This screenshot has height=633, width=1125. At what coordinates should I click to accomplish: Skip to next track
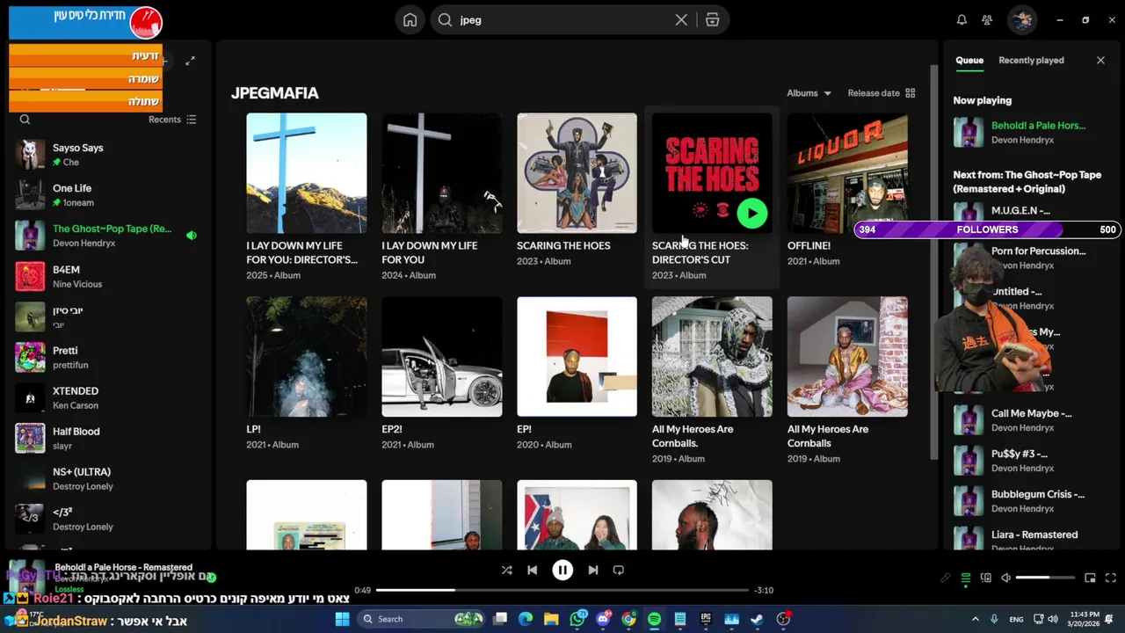(592, 570)
